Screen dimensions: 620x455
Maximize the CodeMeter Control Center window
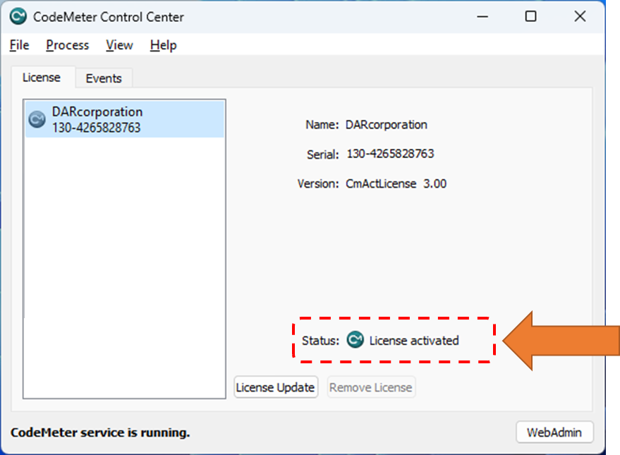click(x=530, y=17)
